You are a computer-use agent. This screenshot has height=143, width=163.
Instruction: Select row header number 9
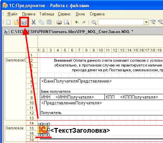(32, 98)
